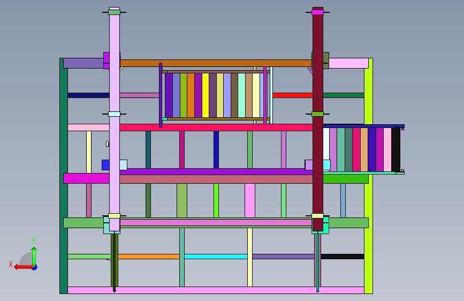The width and height of the screenshot is (464, 301).
Task: Click the red X axis arrow of triad
Action: point(24,267)
